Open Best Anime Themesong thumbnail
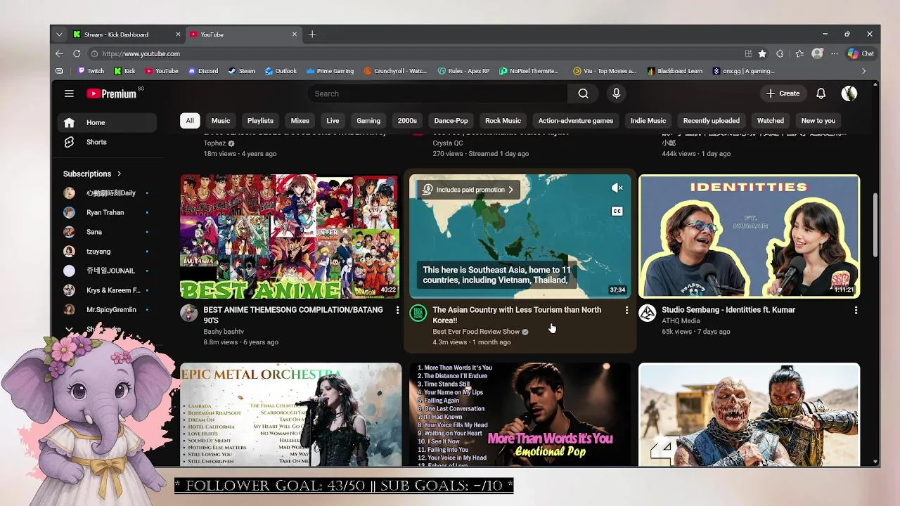This screenshot has width=900, height=506. tap(290, 237)
